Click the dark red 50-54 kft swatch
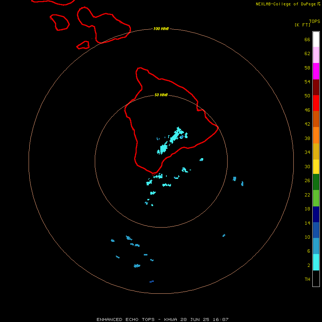Screen dimensions: 322x322 tap(316, 87)
